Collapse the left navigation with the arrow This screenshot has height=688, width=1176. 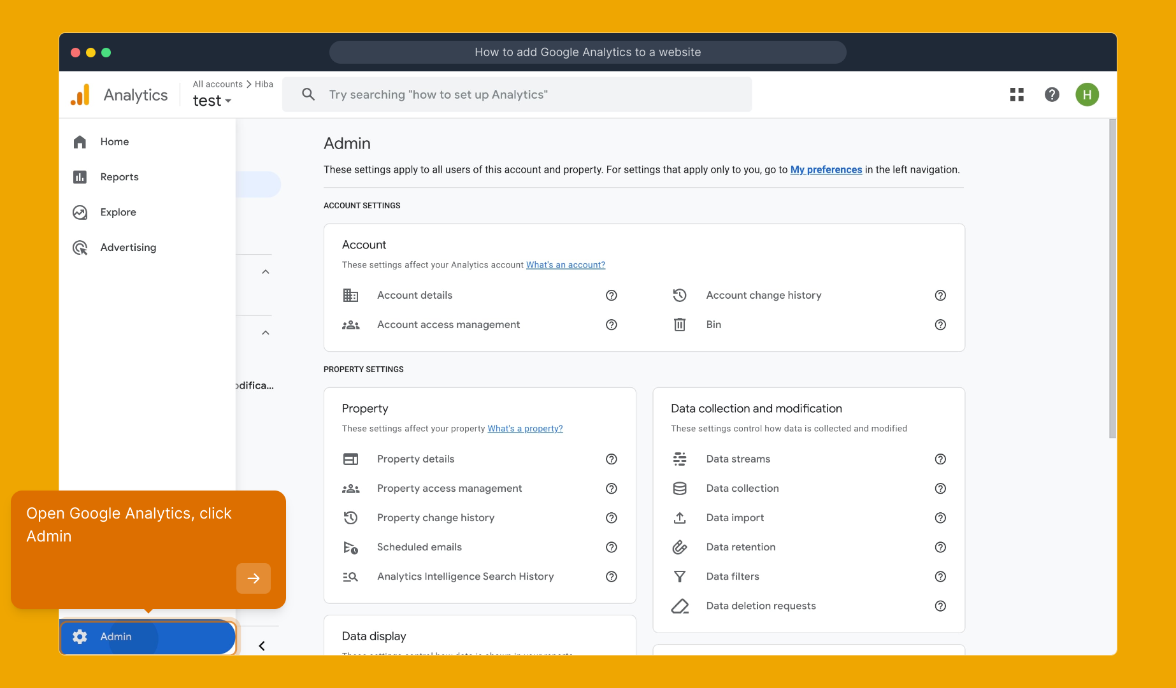[261, 645]
